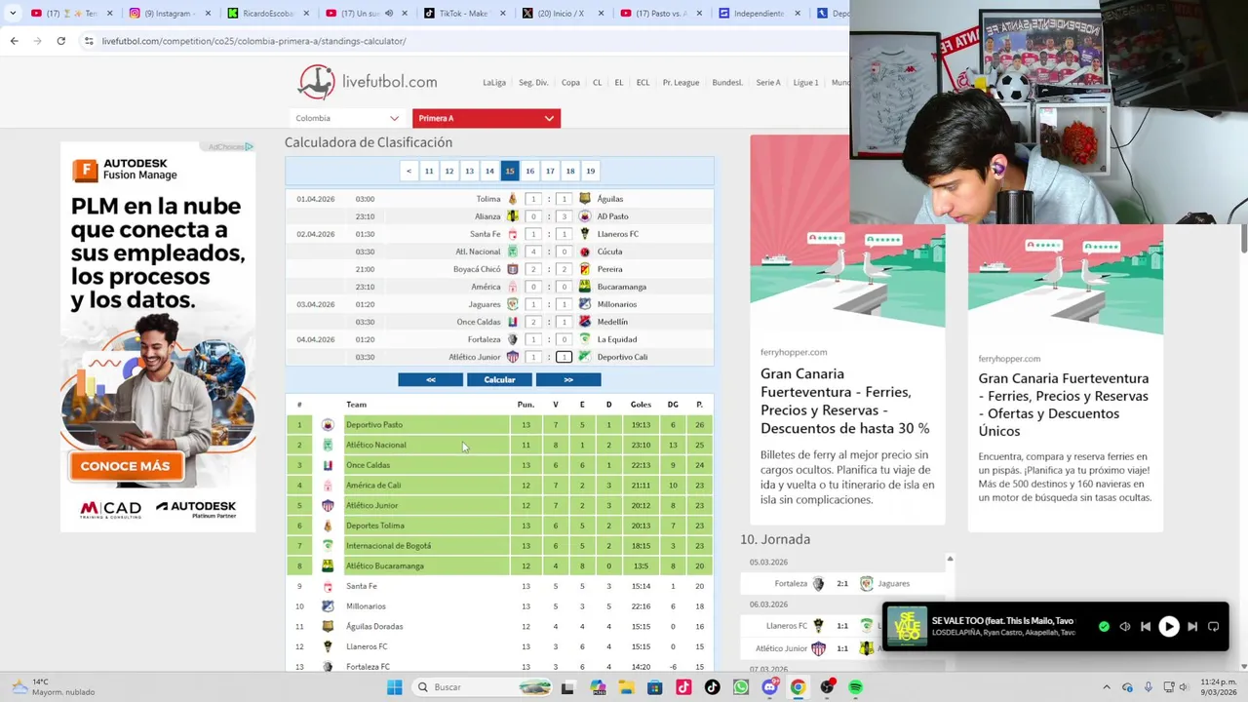Viewport: 1248px width, 702px height.
Task: Open the browser tab search chevron
Action: click(x=13, y=13)
